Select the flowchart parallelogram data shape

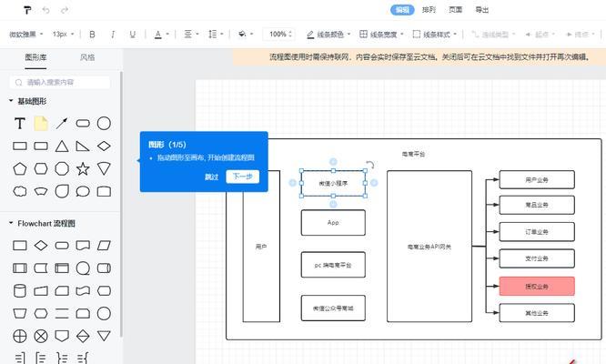click(x=104, y=246)
